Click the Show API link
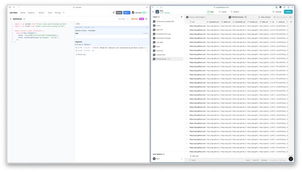The image size is (302, 172). 255,160
